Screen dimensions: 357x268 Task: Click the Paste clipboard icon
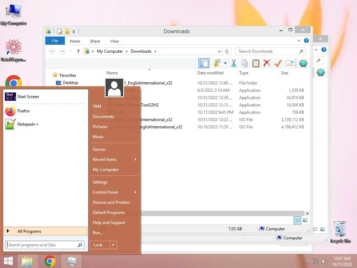(256, 63)
